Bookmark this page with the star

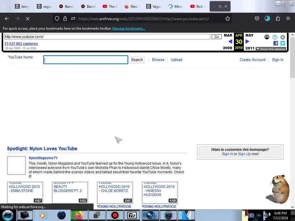click(x=228, y=18)
